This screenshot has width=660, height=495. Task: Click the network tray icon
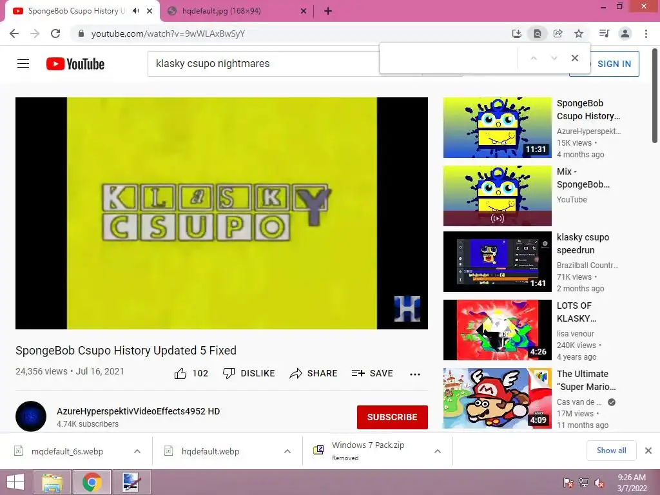(584, 483)
